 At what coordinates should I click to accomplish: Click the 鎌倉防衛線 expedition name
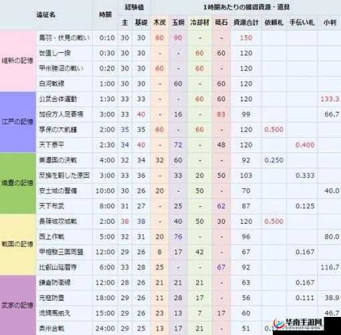(55, 283)
